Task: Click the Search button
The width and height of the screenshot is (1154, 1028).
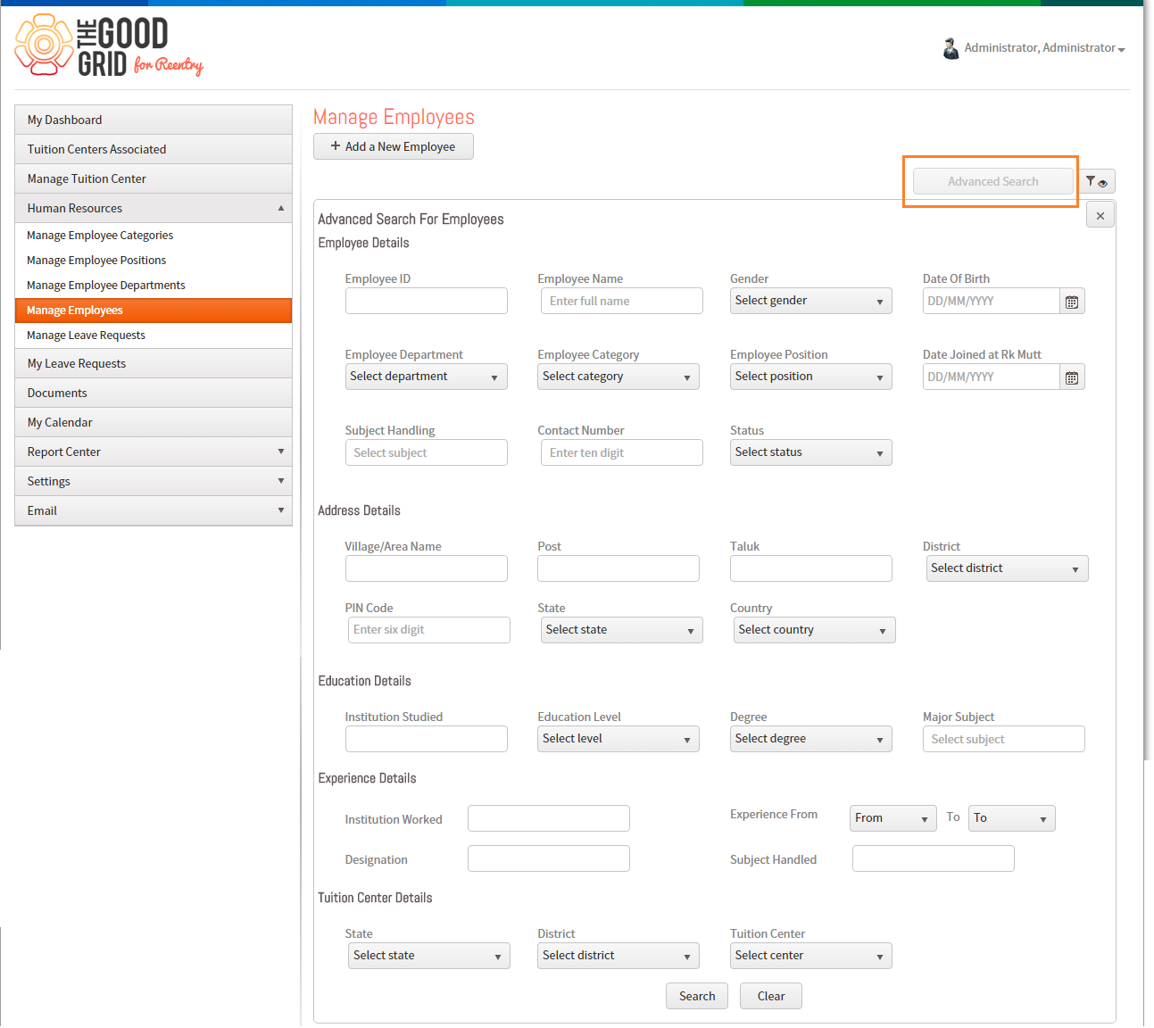Action: (697, 996)
